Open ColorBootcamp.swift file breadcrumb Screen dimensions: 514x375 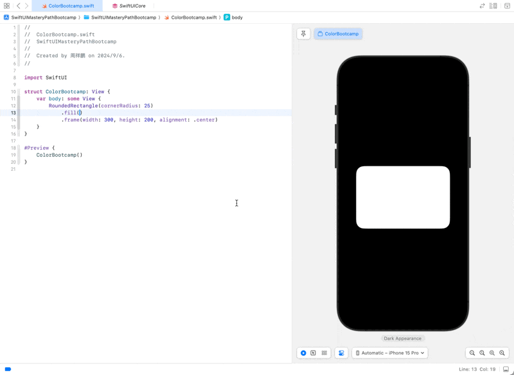pos(190,17)
